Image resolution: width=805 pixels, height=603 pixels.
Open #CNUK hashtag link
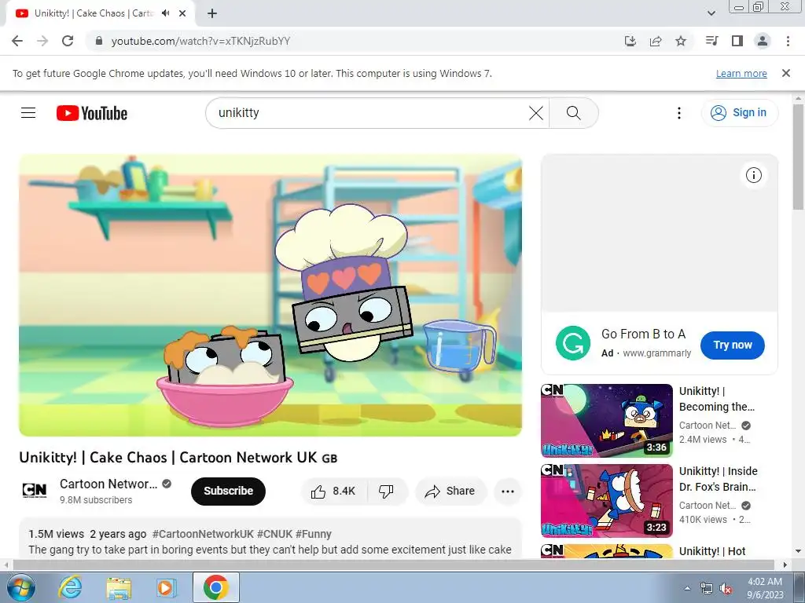click(274, 534)
